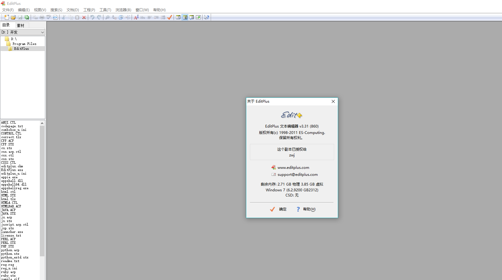Viewport: 502px width, 280px height.
Task: Select the EditPlus folder in directory tree
Action: pos(21,49)
